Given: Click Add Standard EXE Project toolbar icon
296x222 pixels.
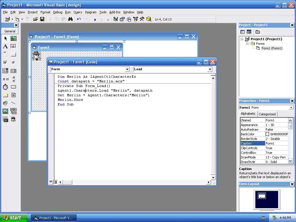Looking at the screenshot, I should pos(8,19).
